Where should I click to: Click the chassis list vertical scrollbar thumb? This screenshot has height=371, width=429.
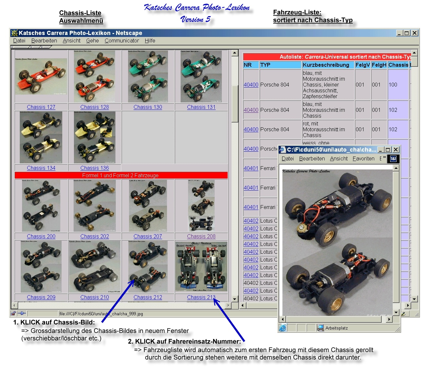coord(235,104)
